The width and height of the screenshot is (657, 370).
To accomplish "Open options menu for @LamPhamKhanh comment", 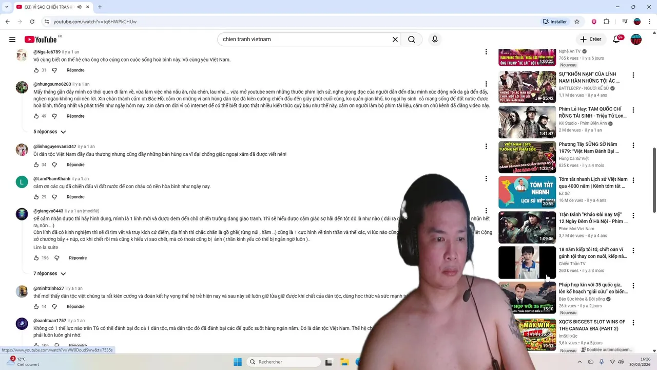I will pos(486,179).
